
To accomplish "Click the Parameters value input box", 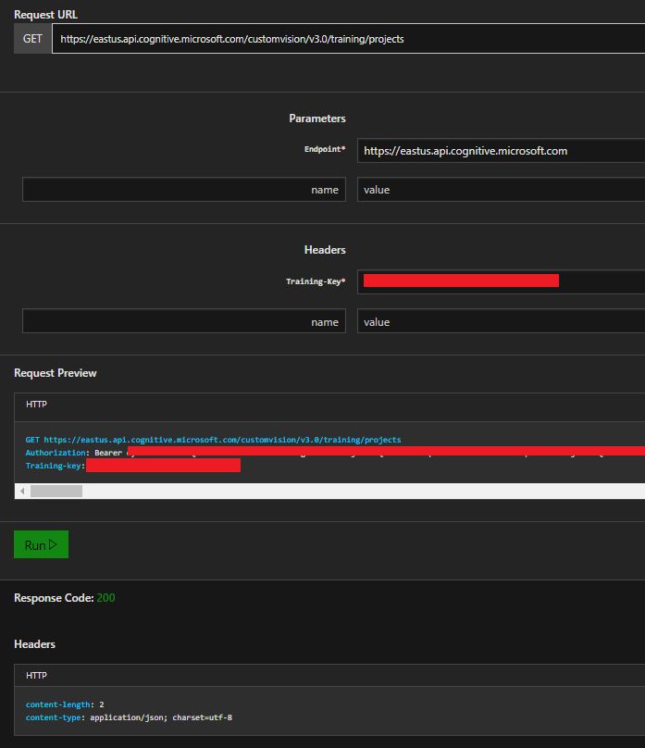I will [501, 190].
